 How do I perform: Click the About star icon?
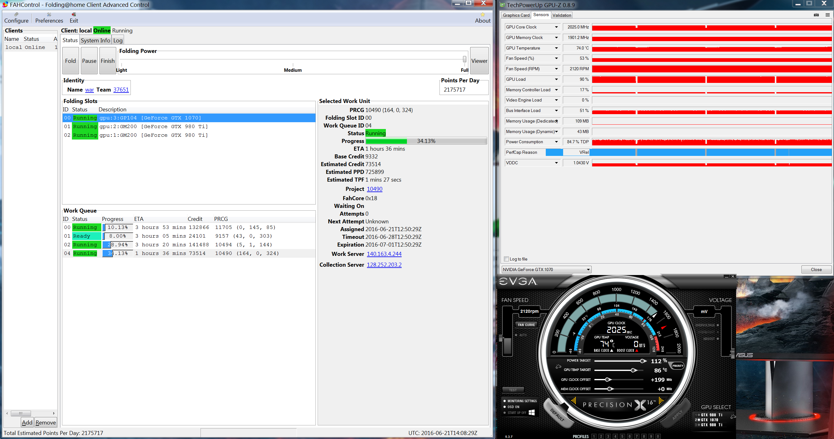coord(483,15)
